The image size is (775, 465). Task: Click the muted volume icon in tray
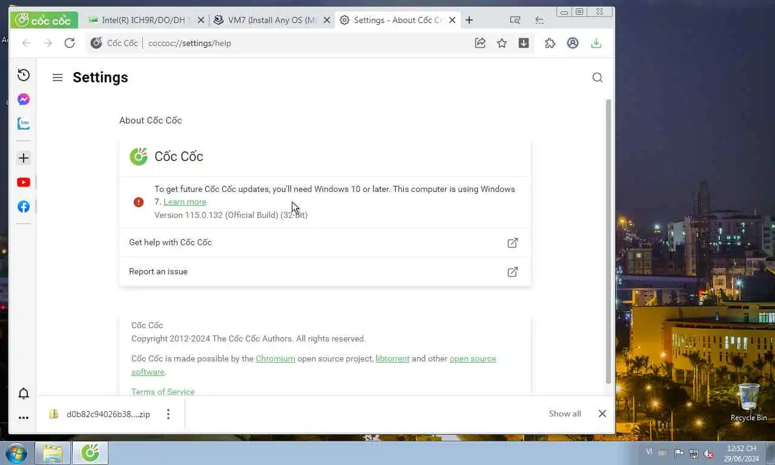pos(708,453)
